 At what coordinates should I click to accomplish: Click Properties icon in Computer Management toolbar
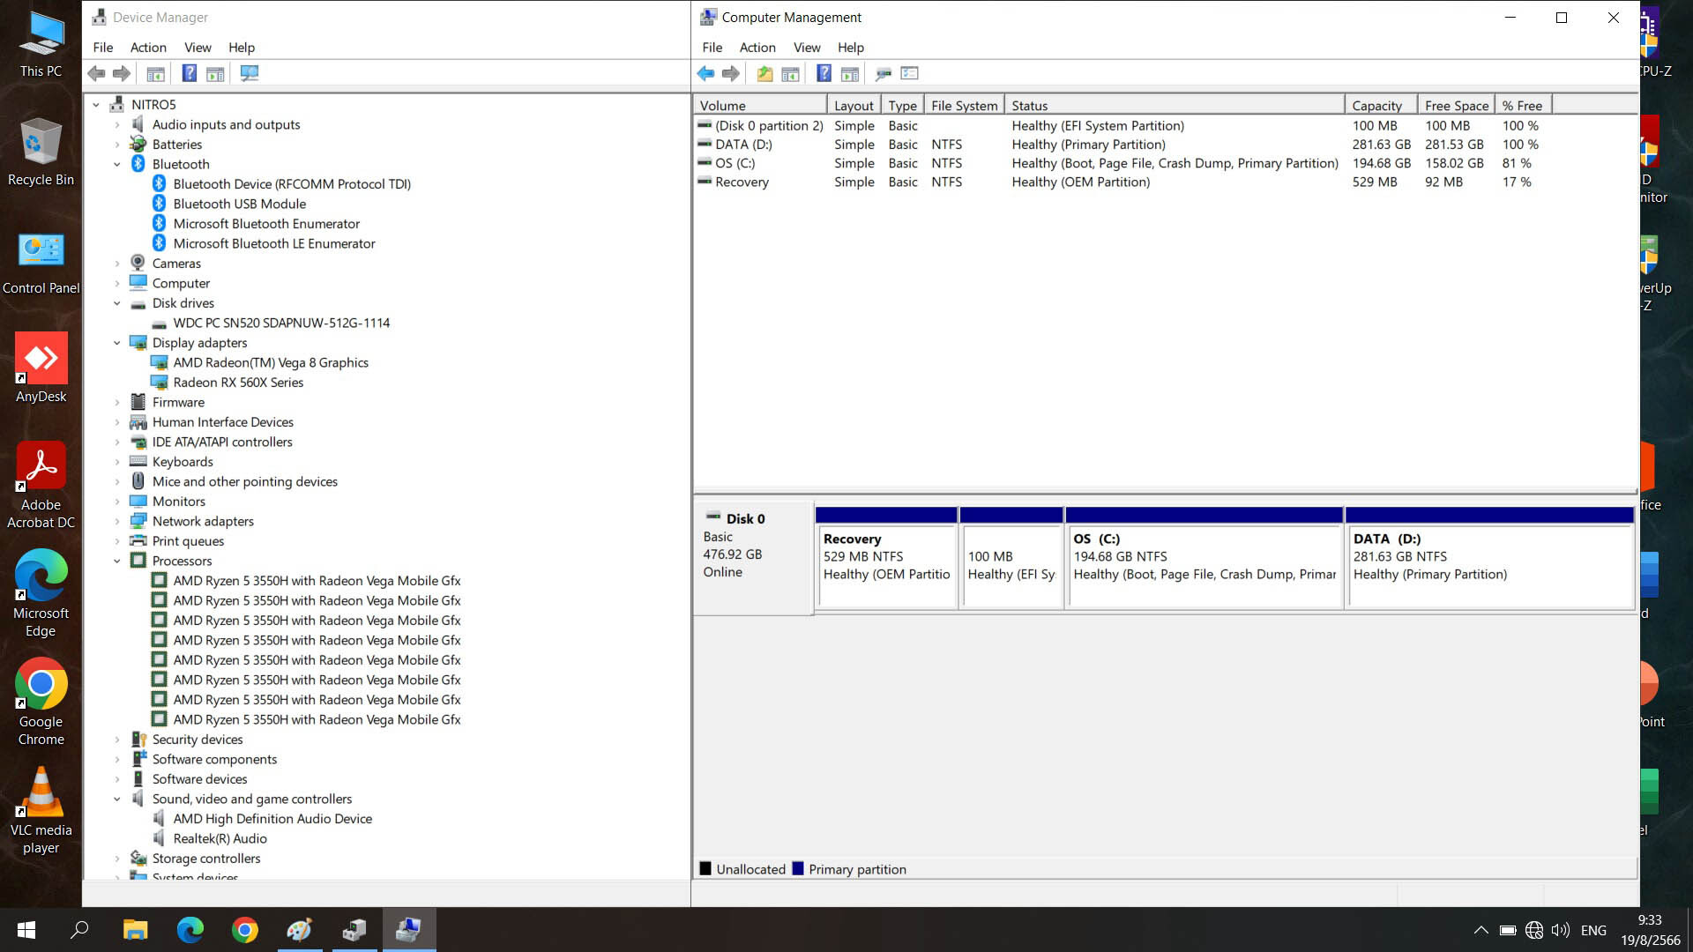(910, 74)
